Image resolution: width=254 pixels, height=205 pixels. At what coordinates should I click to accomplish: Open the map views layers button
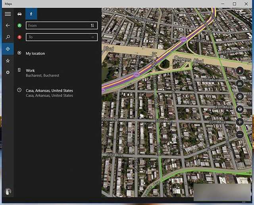tap(240, 109)
